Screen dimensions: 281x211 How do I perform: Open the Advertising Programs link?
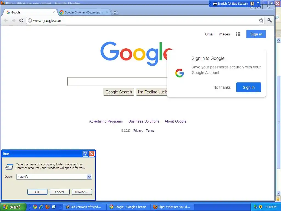[x=106, y=121]
